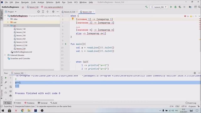Print console output with printer icon
This screenshot has height=113, width=201.
click(10, 95)
